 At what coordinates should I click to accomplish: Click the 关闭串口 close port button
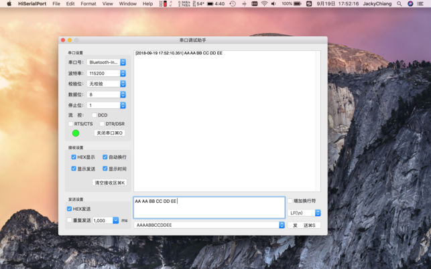pyautogui.click(x=110, y=133)
